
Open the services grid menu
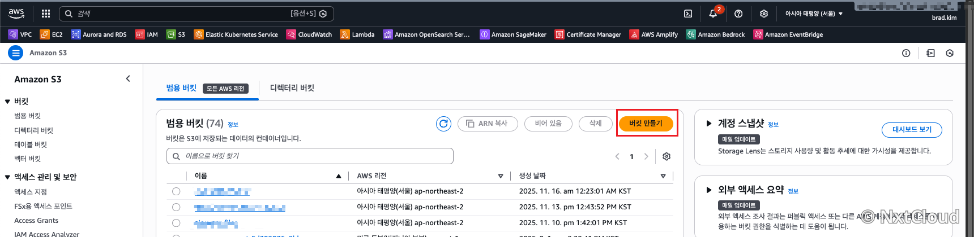[46, 14]
